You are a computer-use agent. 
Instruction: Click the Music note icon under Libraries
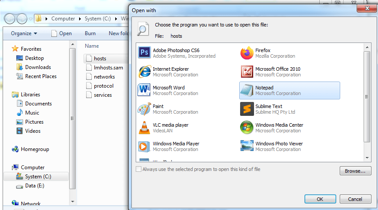click(x=20, y=112)
